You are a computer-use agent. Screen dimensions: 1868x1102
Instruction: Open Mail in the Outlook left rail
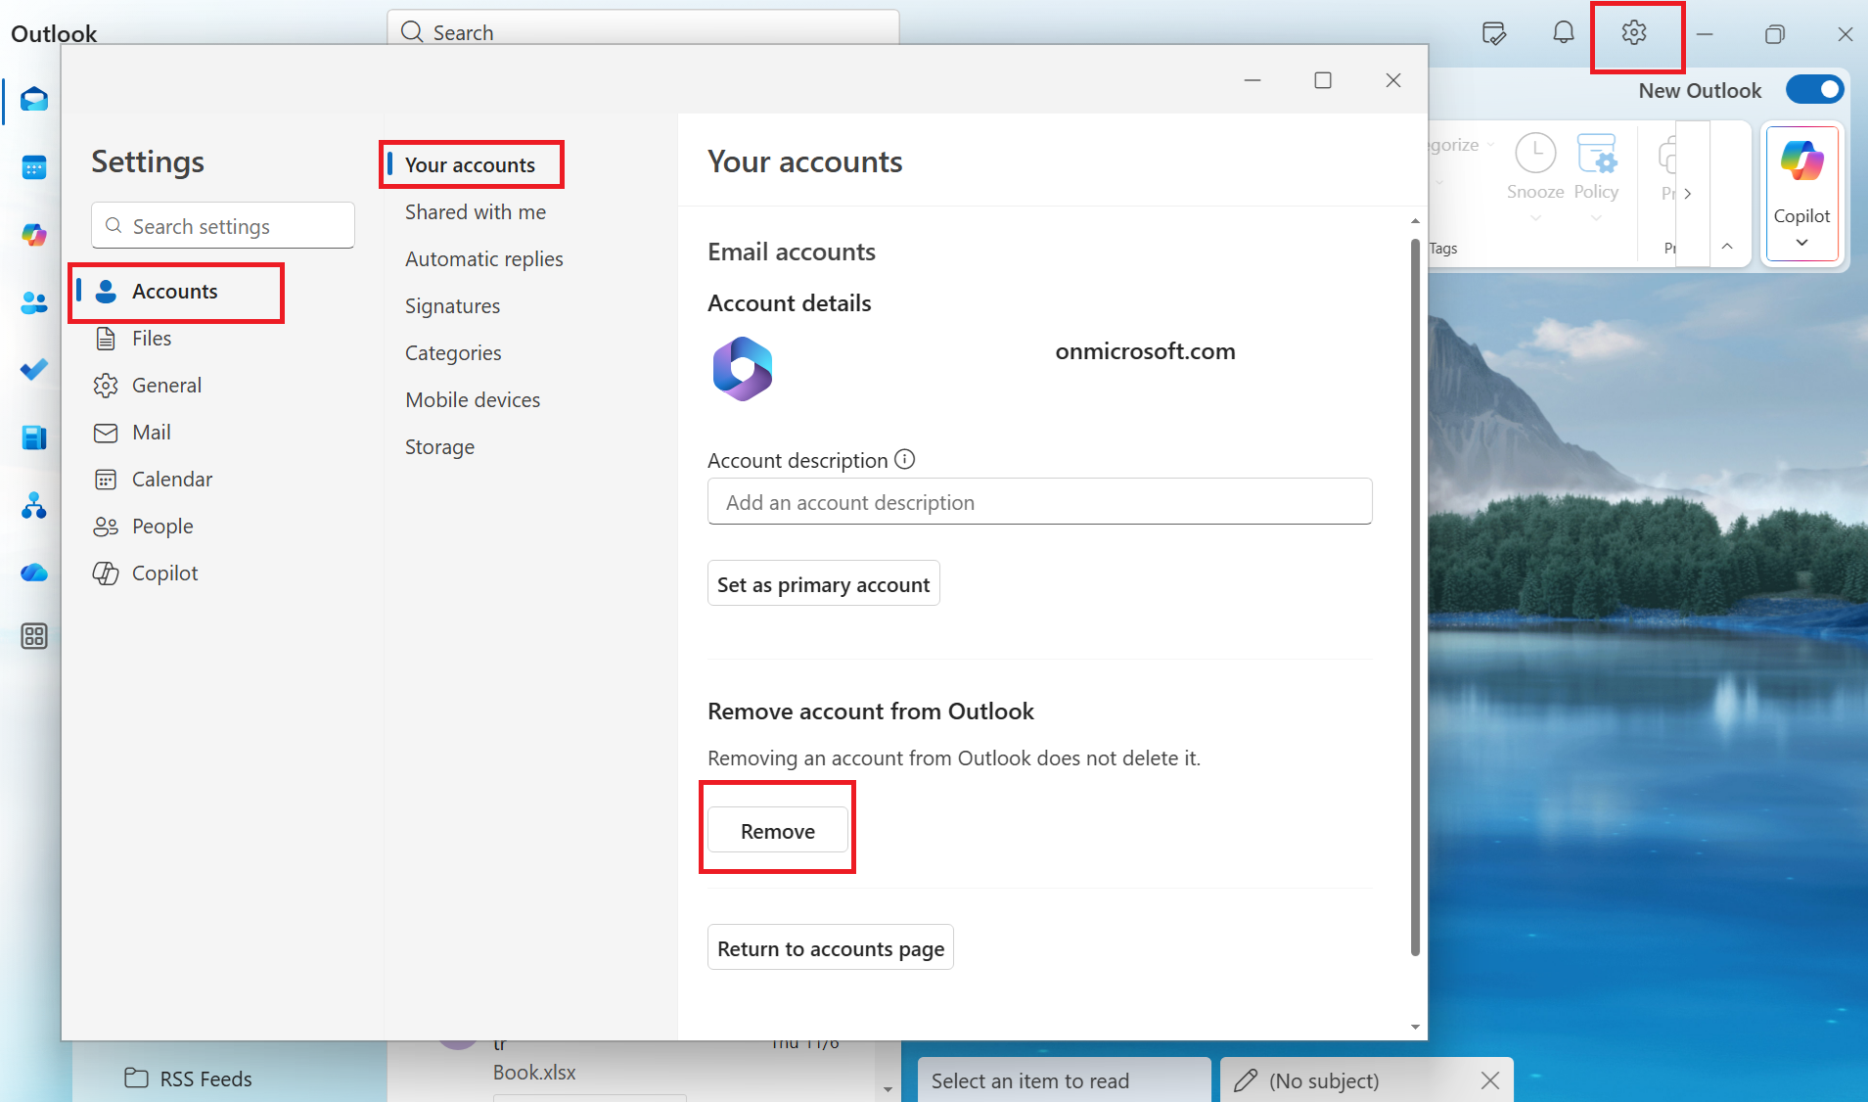click(x=34, y=100)
